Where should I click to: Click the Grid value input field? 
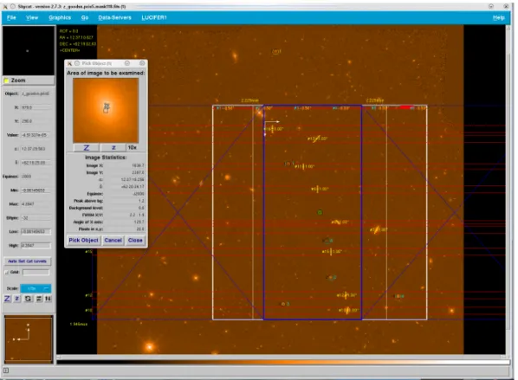pos(36,273)
